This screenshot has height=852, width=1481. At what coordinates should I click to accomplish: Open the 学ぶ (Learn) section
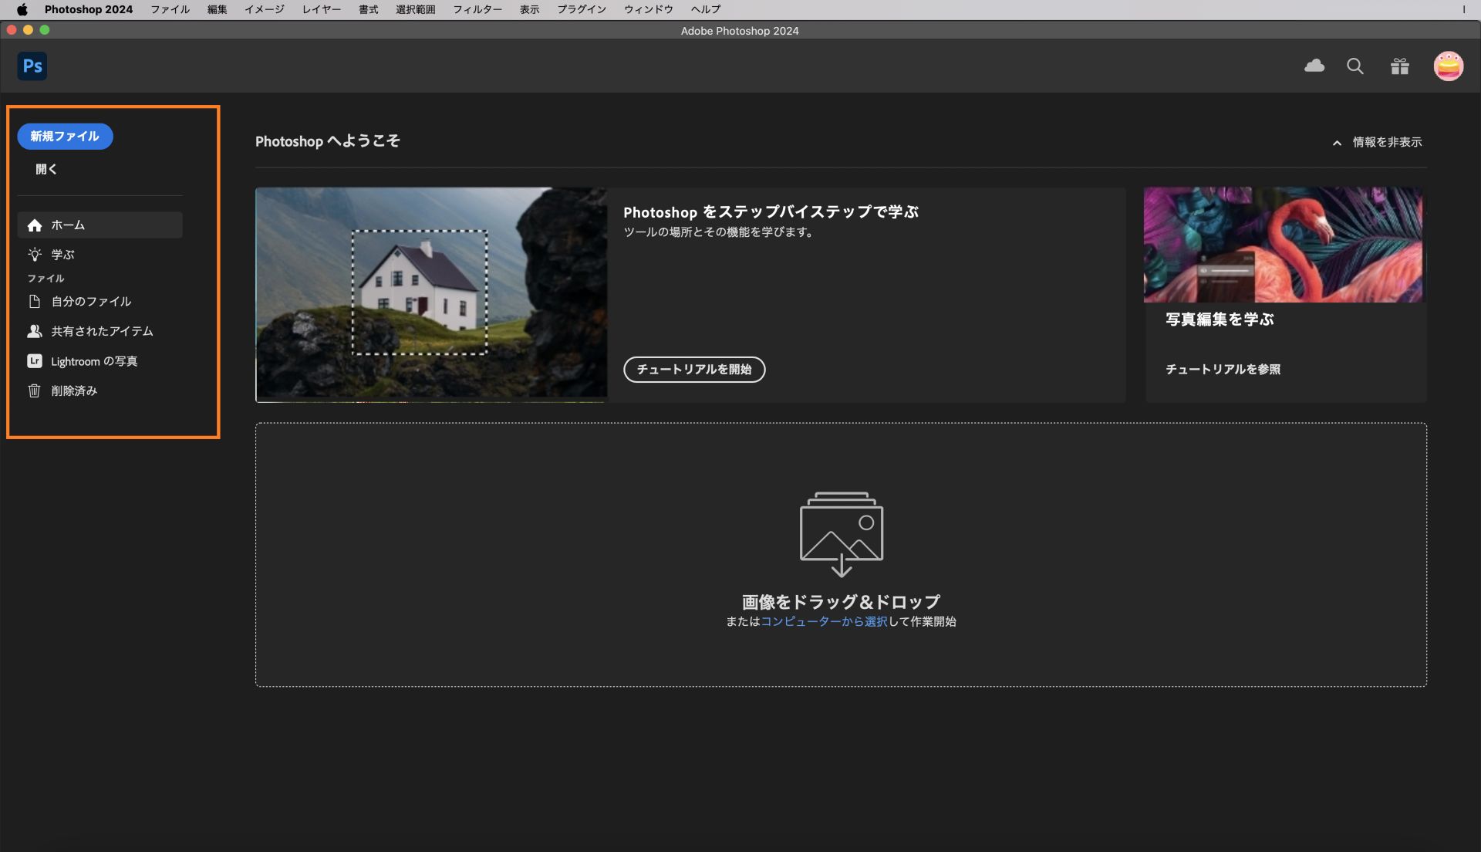tap(62, 255)
